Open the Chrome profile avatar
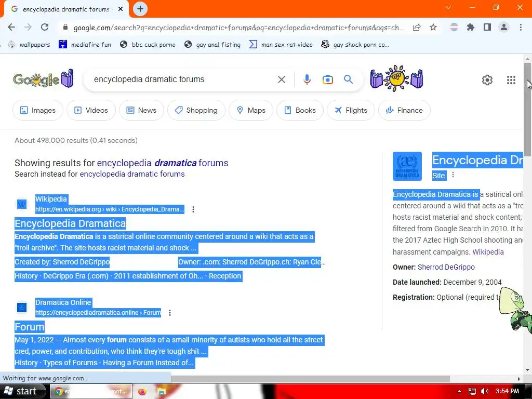 tap(504, 27)
